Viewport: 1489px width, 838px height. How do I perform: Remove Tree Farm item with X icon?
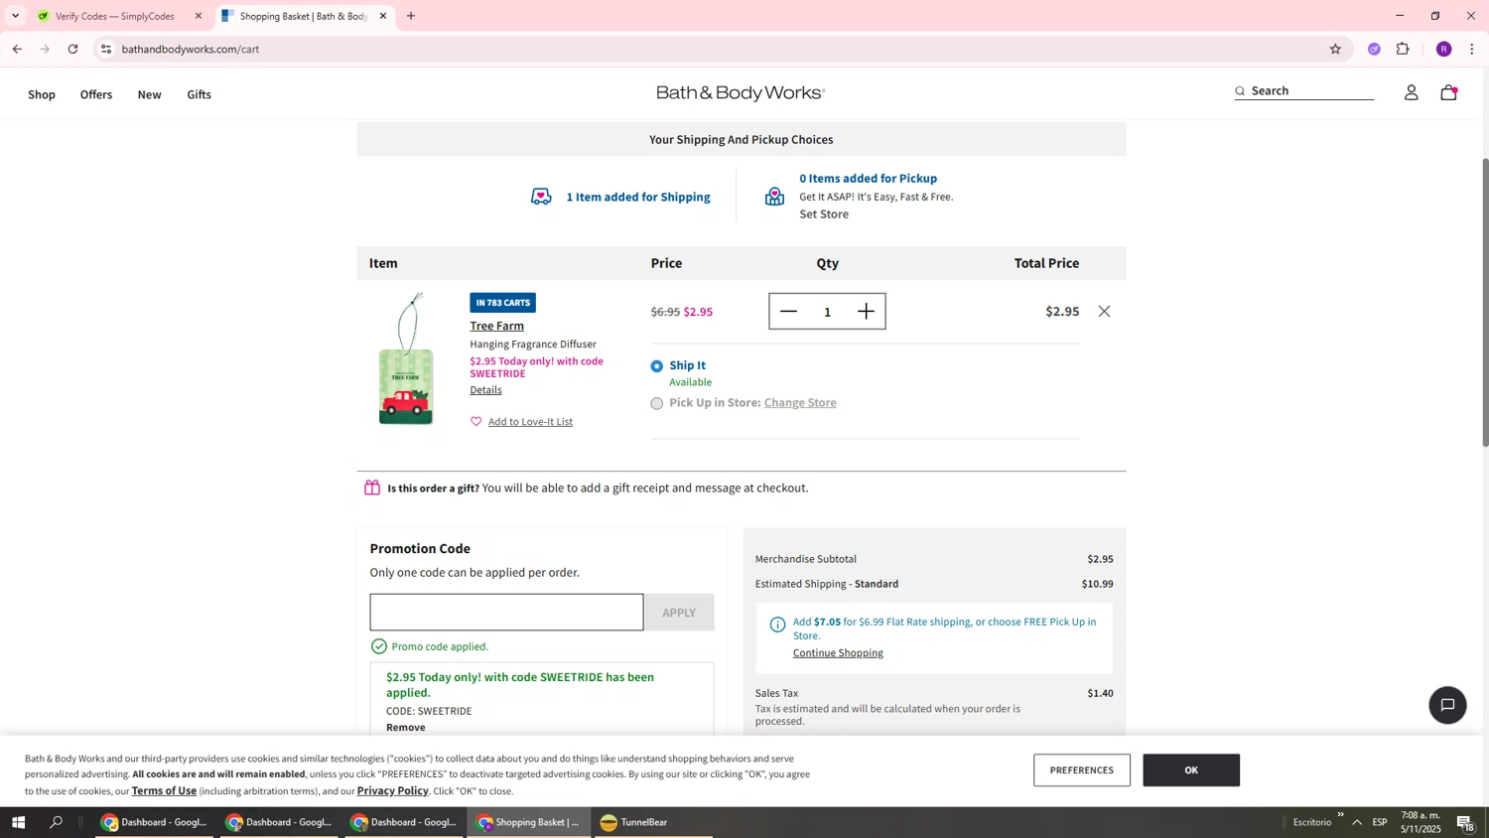[x=1104, y=312]
